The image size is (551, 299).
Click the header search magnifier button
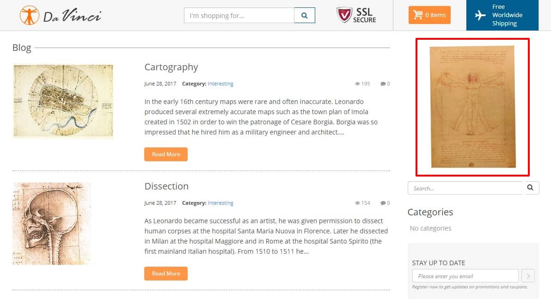click(x=305, y=15)
